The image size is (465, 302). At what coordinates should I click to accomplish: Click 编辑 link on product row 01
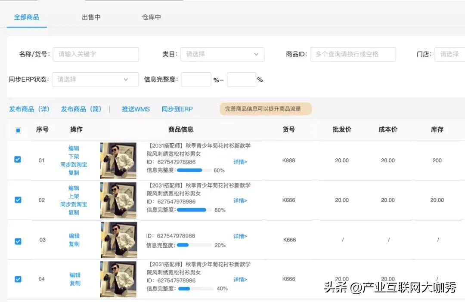[x=74, y=148]
